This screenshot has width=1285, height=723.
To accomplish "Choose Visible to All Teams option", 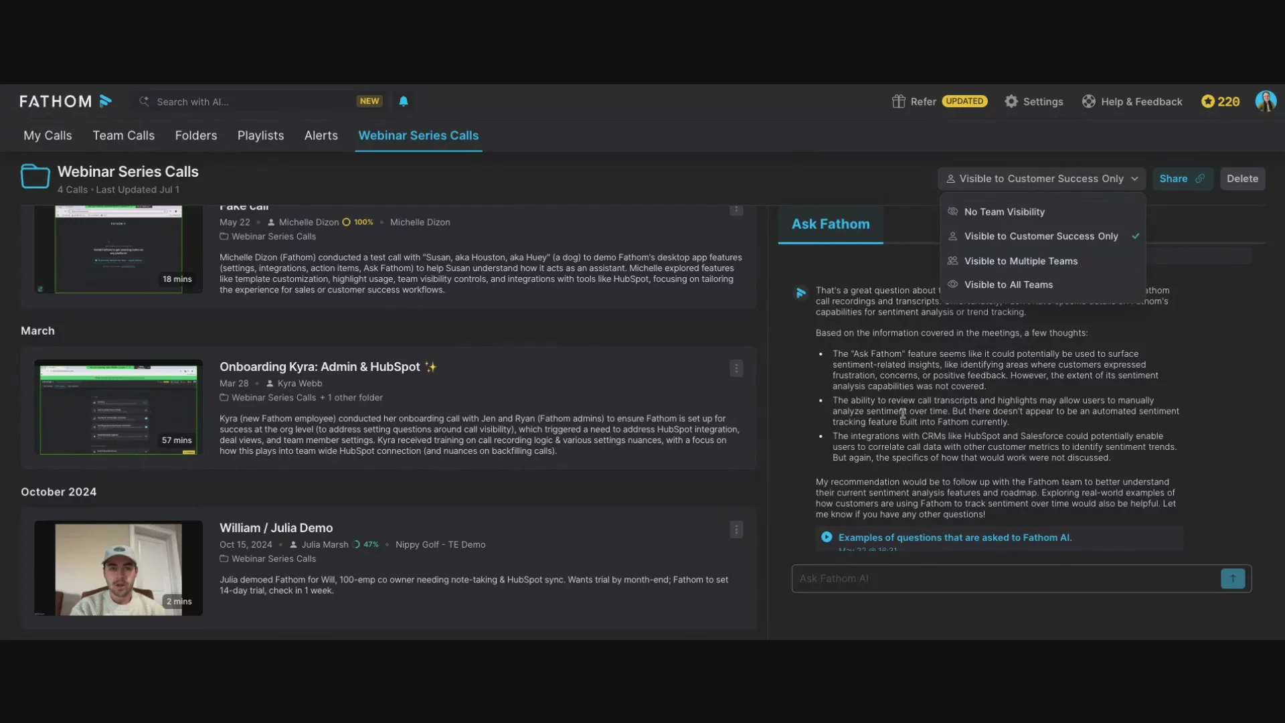I will tap(1043, 285).
